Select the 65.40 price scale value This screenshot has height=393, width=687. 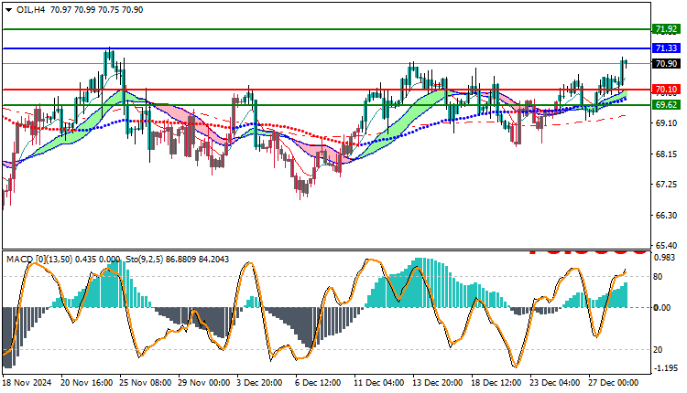666,245
